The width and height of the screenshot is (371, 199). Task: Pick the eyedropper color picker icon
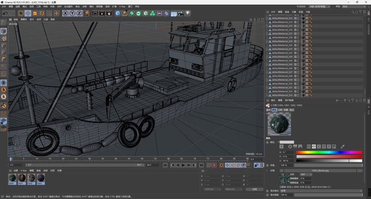click(x=343, y=147)
